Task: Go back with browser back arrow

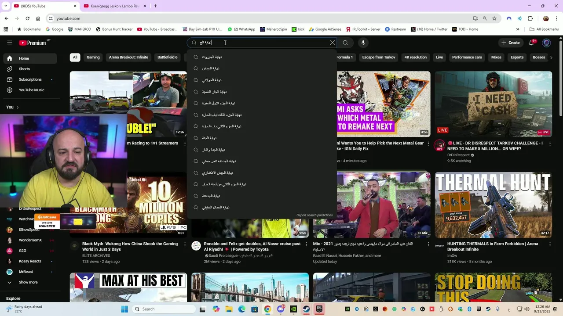Action: tap(6, 18)
